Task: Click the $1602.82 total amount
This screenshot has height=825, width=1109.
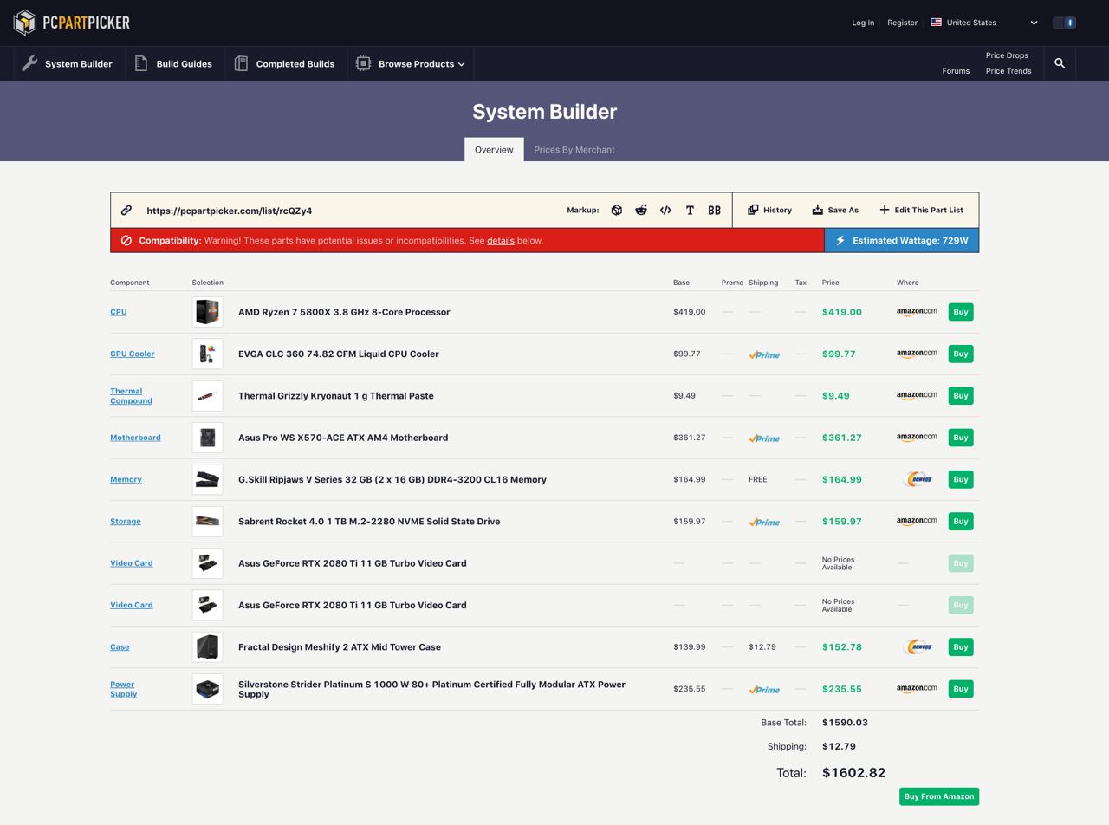Action: click(853, 773)
